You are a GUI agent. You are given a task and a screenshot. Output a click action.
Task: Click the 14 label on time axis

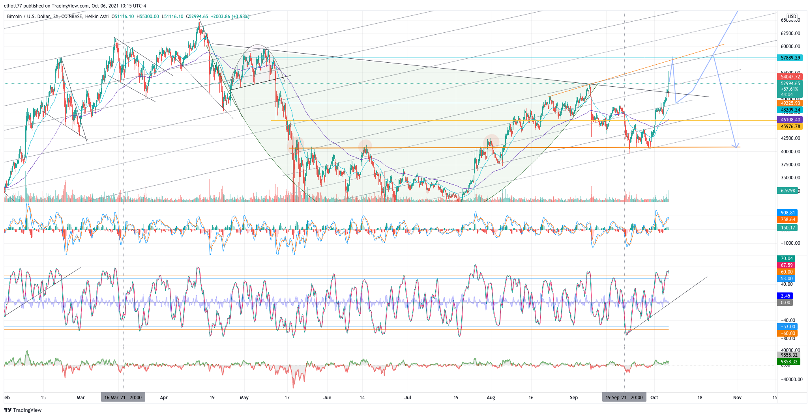pyautogui.click(x=362, y=398)
